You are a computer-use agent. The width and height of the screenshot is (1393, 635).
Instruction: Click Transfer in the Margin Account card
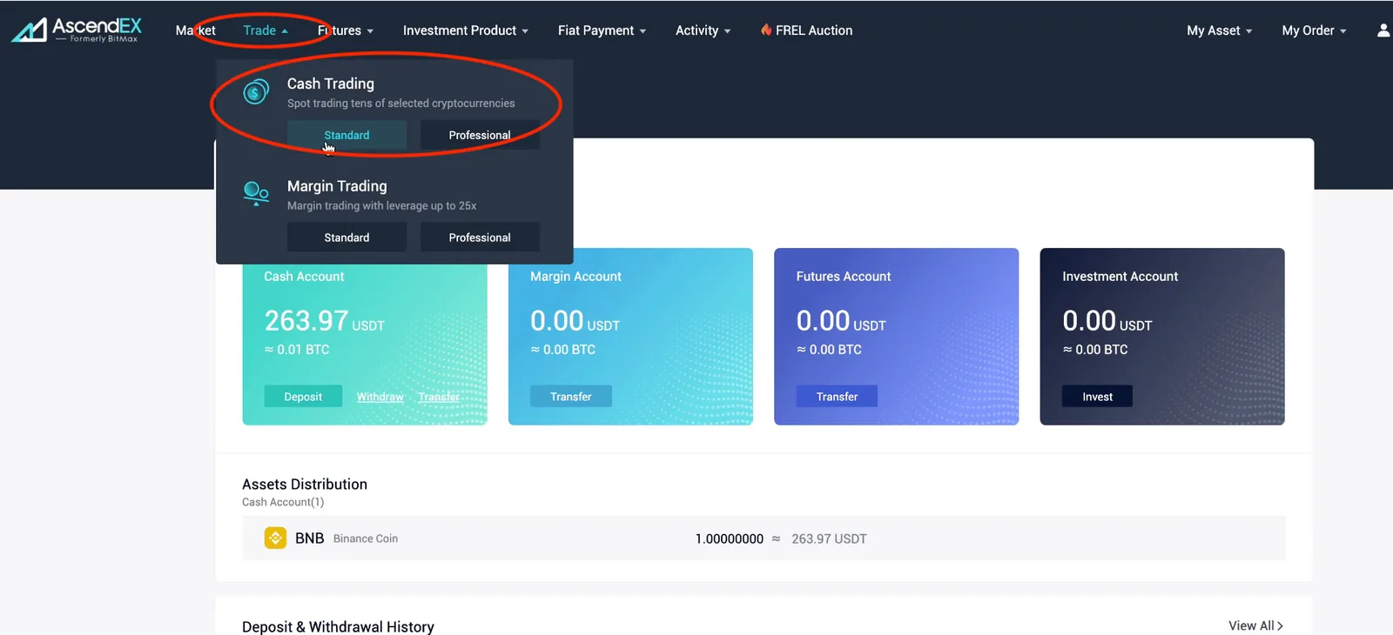point(571,397)
